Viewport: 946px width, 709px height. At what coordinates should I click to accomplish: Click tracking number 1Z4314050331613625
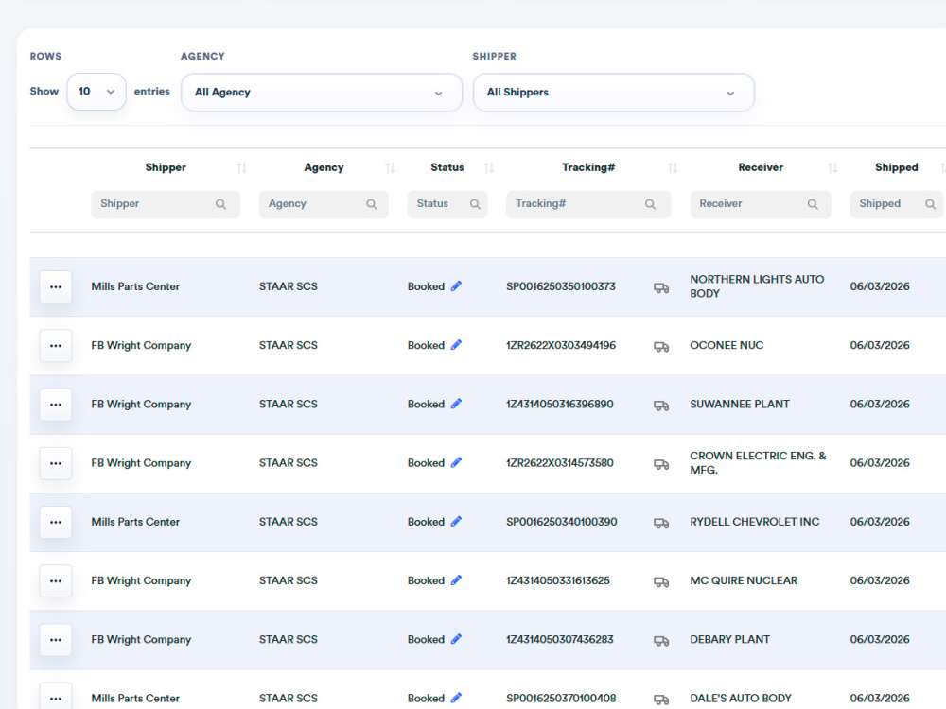click(x=558, y=580)
